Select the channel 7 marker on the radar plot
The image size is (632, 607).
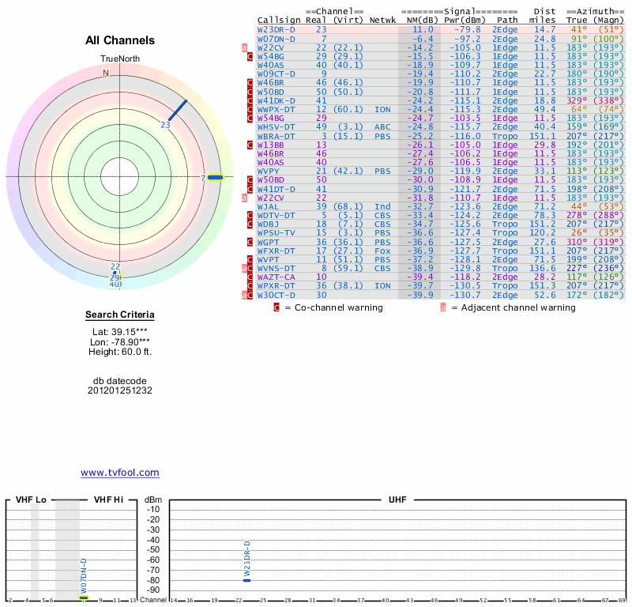click(x=214, y=177)
